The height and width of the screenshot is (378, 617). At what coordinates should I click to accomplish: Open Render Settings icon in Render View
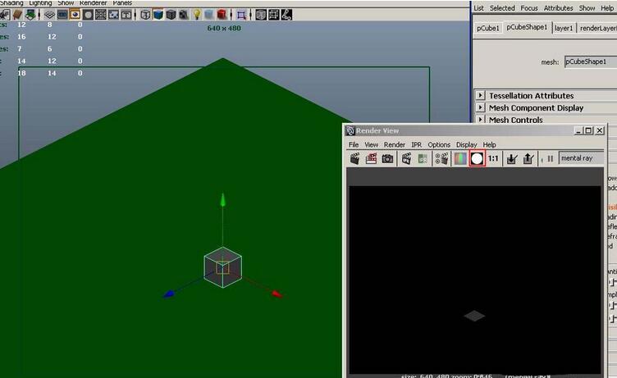tap(441, 158)
